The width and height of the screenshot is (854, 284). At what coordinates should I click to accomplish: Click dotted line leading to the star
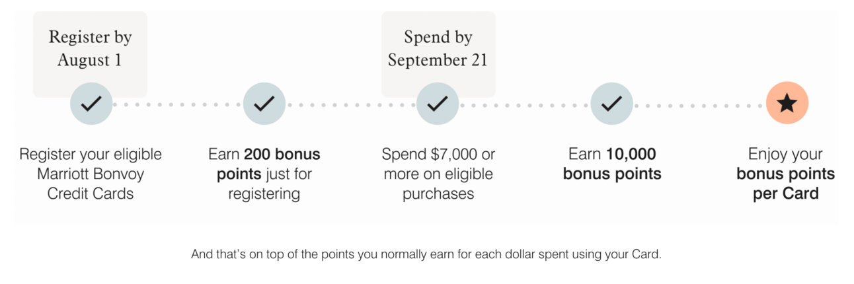[x=699, y=104]
